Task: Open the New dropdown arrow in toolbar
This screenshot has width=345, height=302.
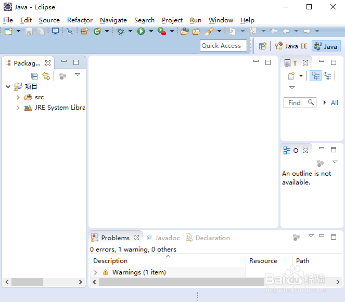Action: point(19,31)
